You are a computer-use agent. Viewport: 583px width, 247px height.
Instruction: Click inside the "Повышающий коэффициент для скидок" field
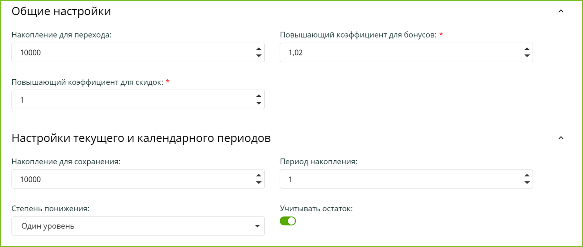click(125, 99)
